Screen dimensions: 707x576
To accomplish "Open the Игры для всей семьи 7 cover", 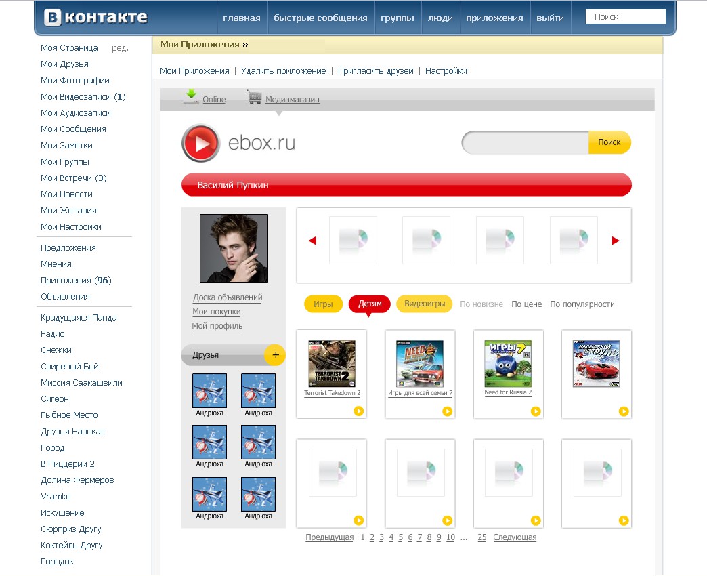I will (x=420, y=363).
